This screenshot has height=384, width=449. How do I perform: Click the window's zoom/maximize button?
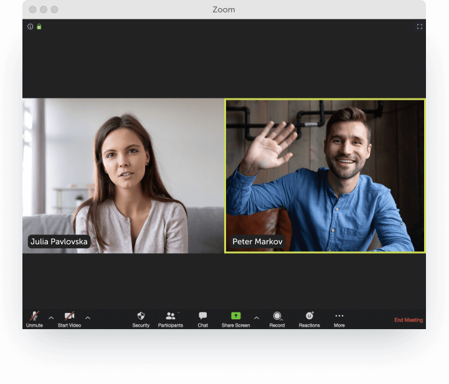pyautogui.click(x=54, y=9)
